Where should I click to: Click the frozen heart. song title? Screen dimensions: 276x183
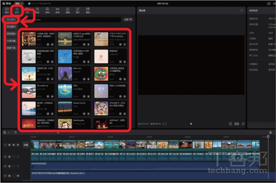click(x=80, y=103)
